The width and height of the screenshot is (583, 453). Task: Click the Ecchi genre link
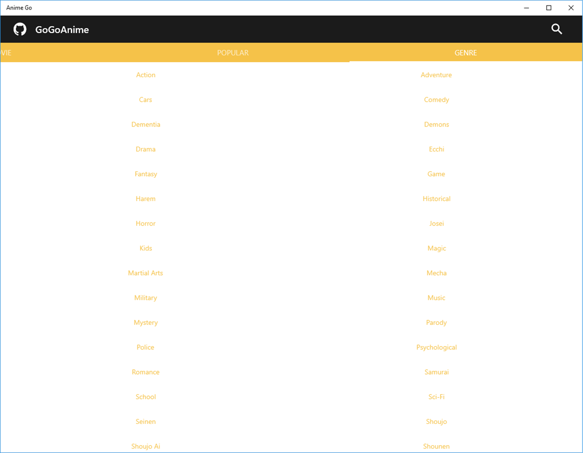pos(437,149)
